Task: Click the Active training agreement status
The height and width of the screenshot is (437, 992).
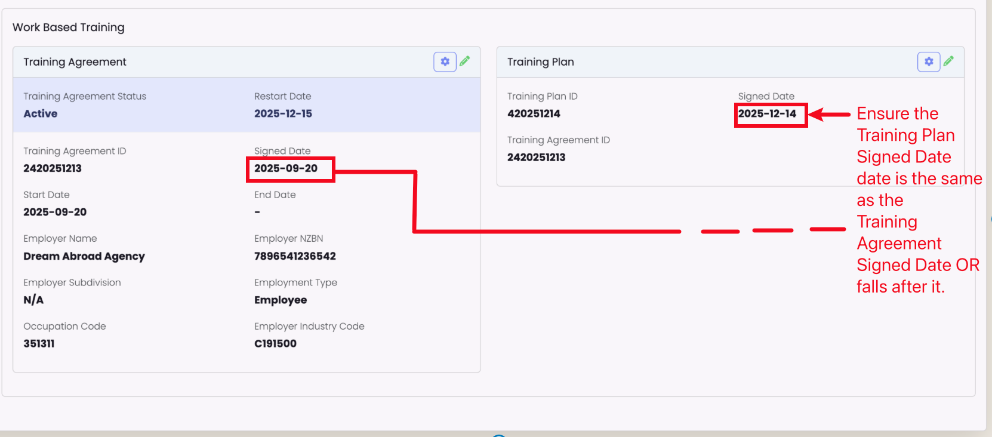Action: pyautogui.click(x=41, y=113)
